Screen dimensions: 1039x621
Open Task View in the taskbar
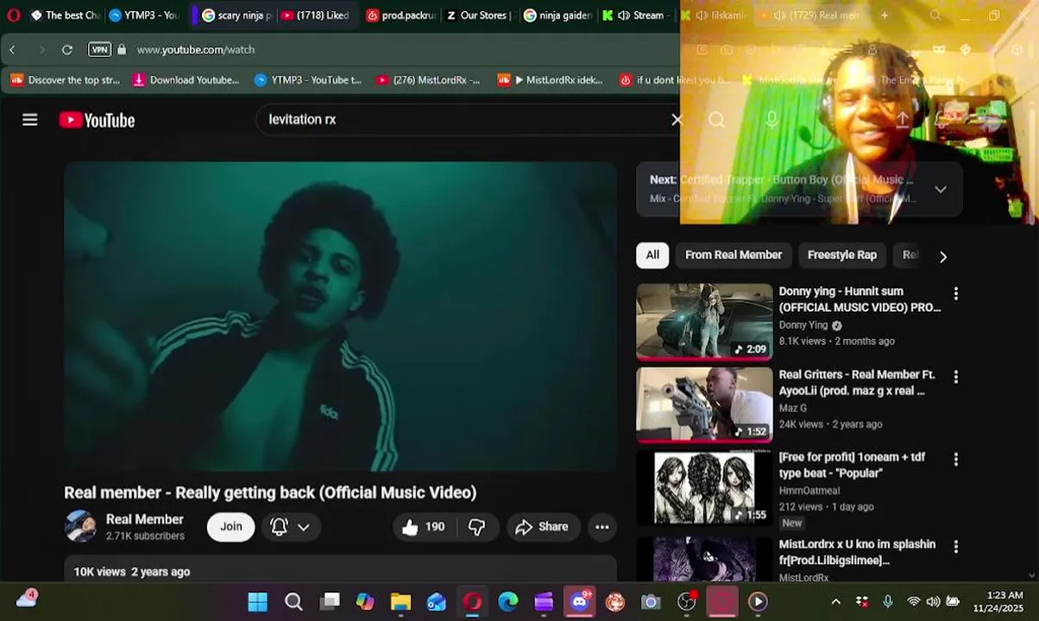tap(330, 601)
